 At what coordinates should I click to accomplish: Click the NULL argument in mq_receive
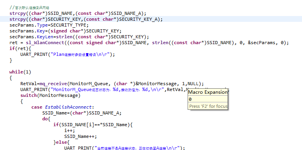pos(193,84)
